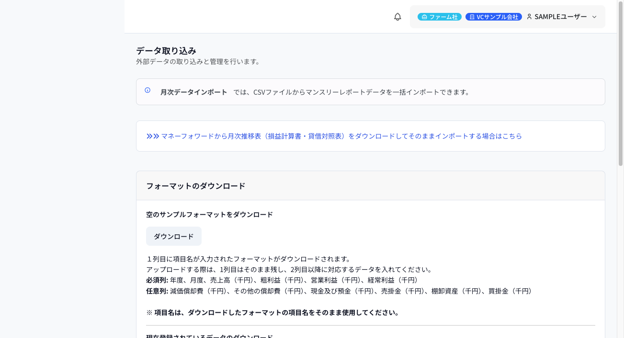Screen dimensions: 624x338
Task: Click the 月次データインポート label in the notice
Action: (x=193, y=91)
